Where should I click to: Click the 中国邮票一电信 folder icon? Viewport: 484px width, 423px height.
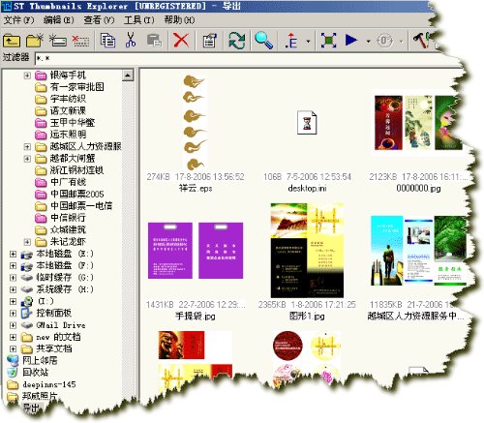(41, 206)
